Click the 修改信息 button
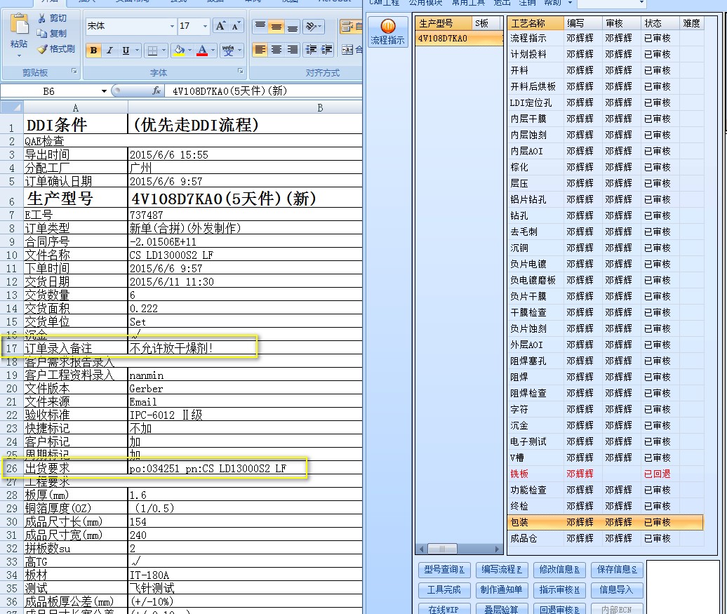Viewport: 727px width, 614px height. [x=559, y=570]
